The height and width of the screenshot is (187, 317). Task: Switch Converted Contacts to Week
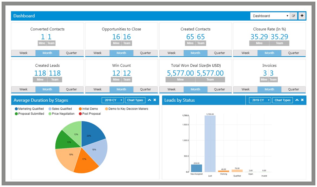coord(23,53)
